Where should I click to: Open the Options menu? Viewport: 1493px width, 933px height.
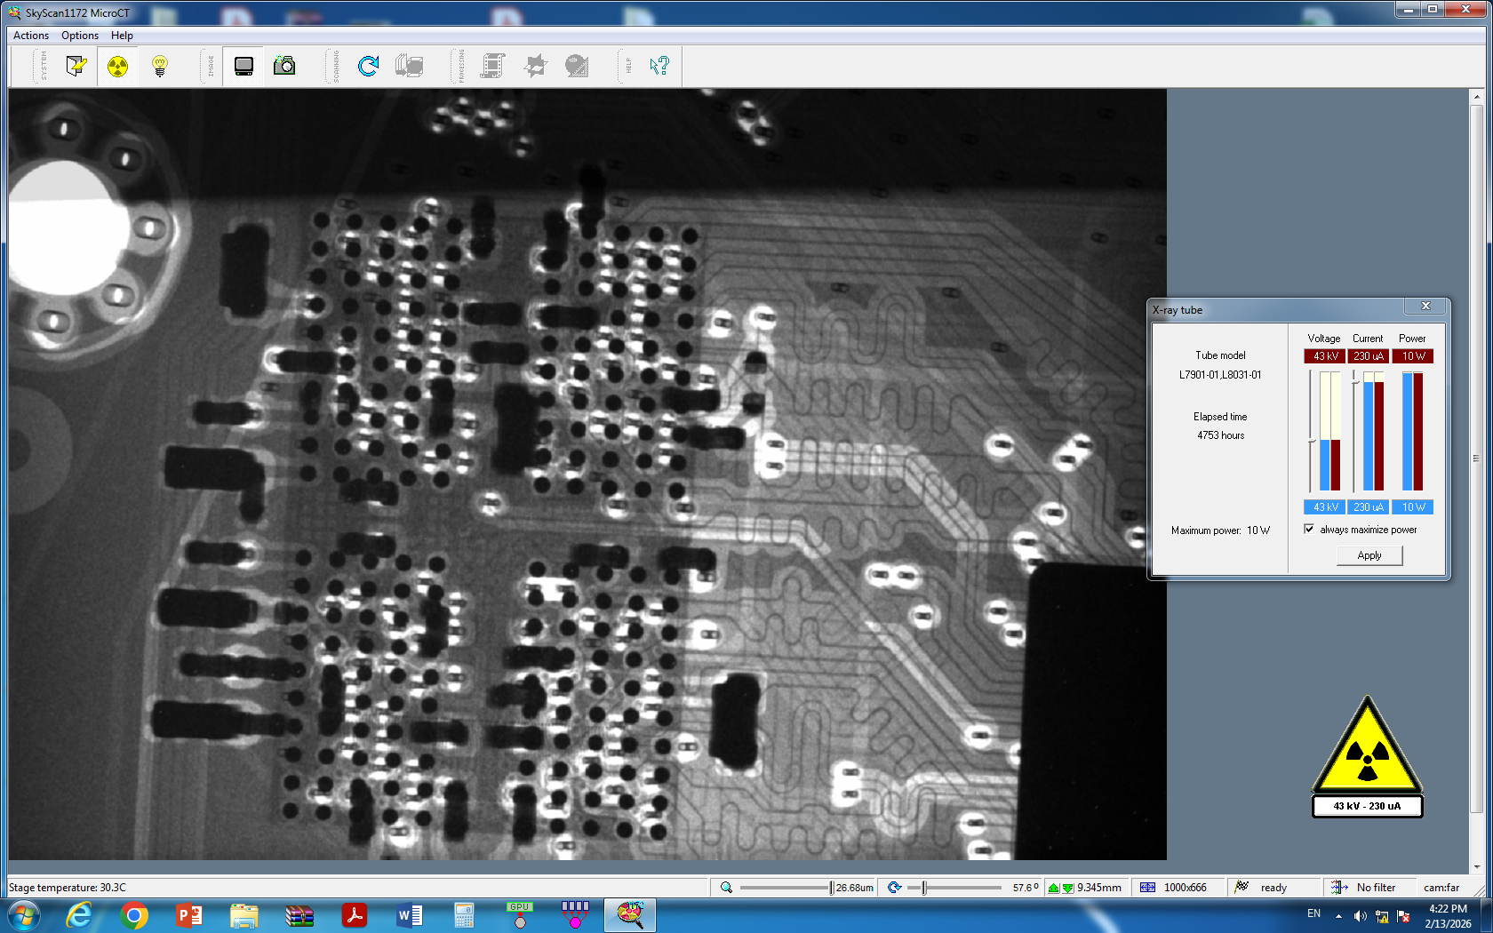(x=80, y=36)
